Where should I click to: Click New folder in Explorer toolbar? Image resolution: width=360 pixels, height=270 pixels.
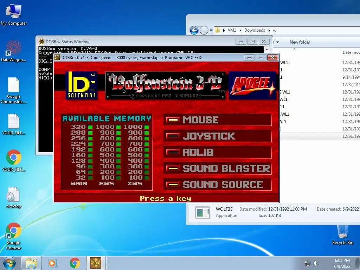[300, 42]
